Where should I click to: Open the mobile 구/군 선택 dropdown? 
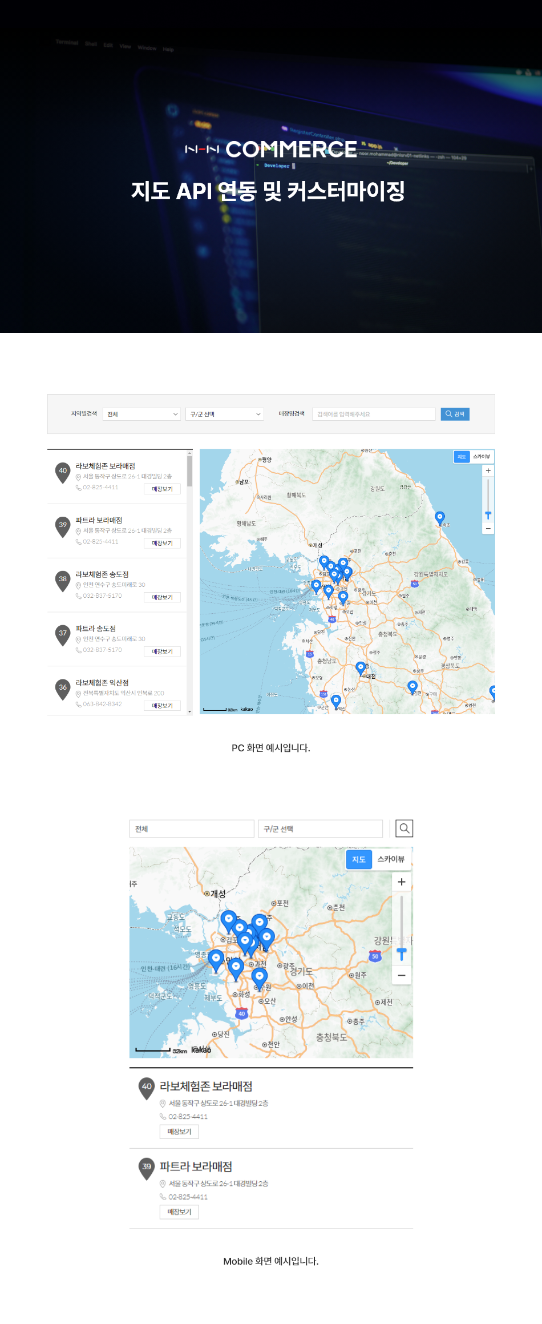coord(320,828)
